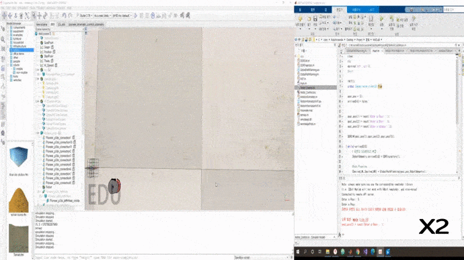Open the furniture folder in model browser
464x260 pixels.
point(17,39)
